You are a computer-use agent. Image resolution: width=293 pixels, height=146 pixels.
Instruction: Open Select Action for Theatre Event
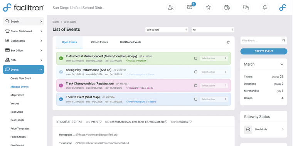pos(214,99)
